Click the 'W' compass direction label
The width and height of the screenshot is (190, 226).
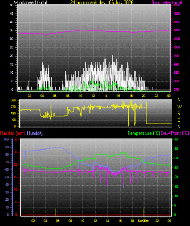[x=179, y=107]
